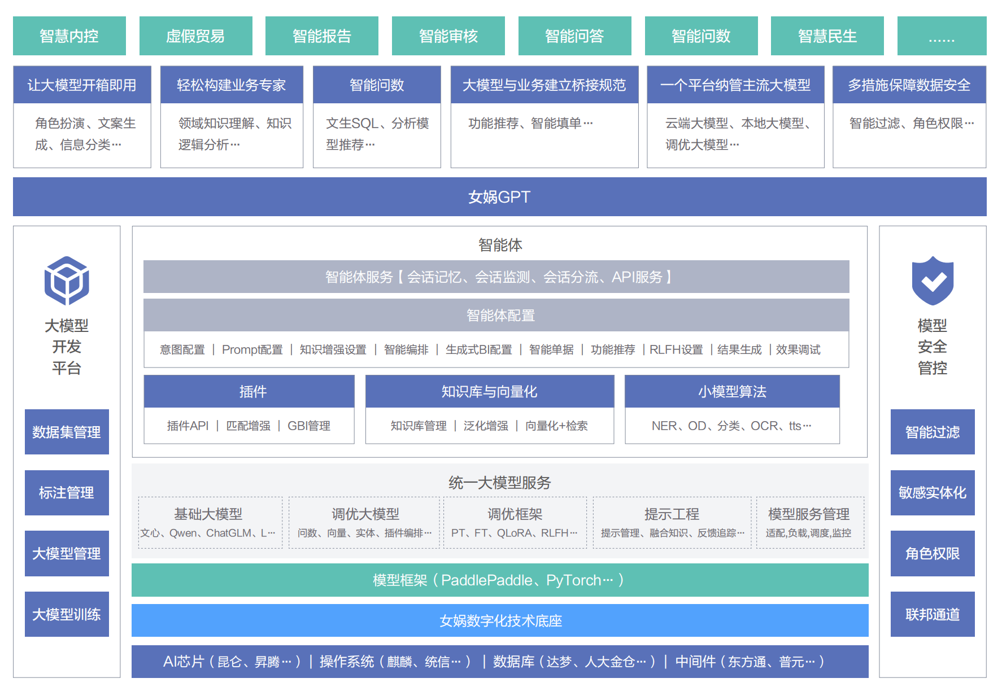Image resolution: width=1002 pixels, height=700 pixels.
Task: Open the 标注管理 button
Action: (67, 493)
